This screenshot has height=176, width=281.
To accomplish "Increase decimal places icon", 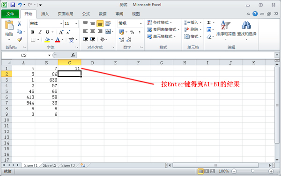I will coord(121,40).
